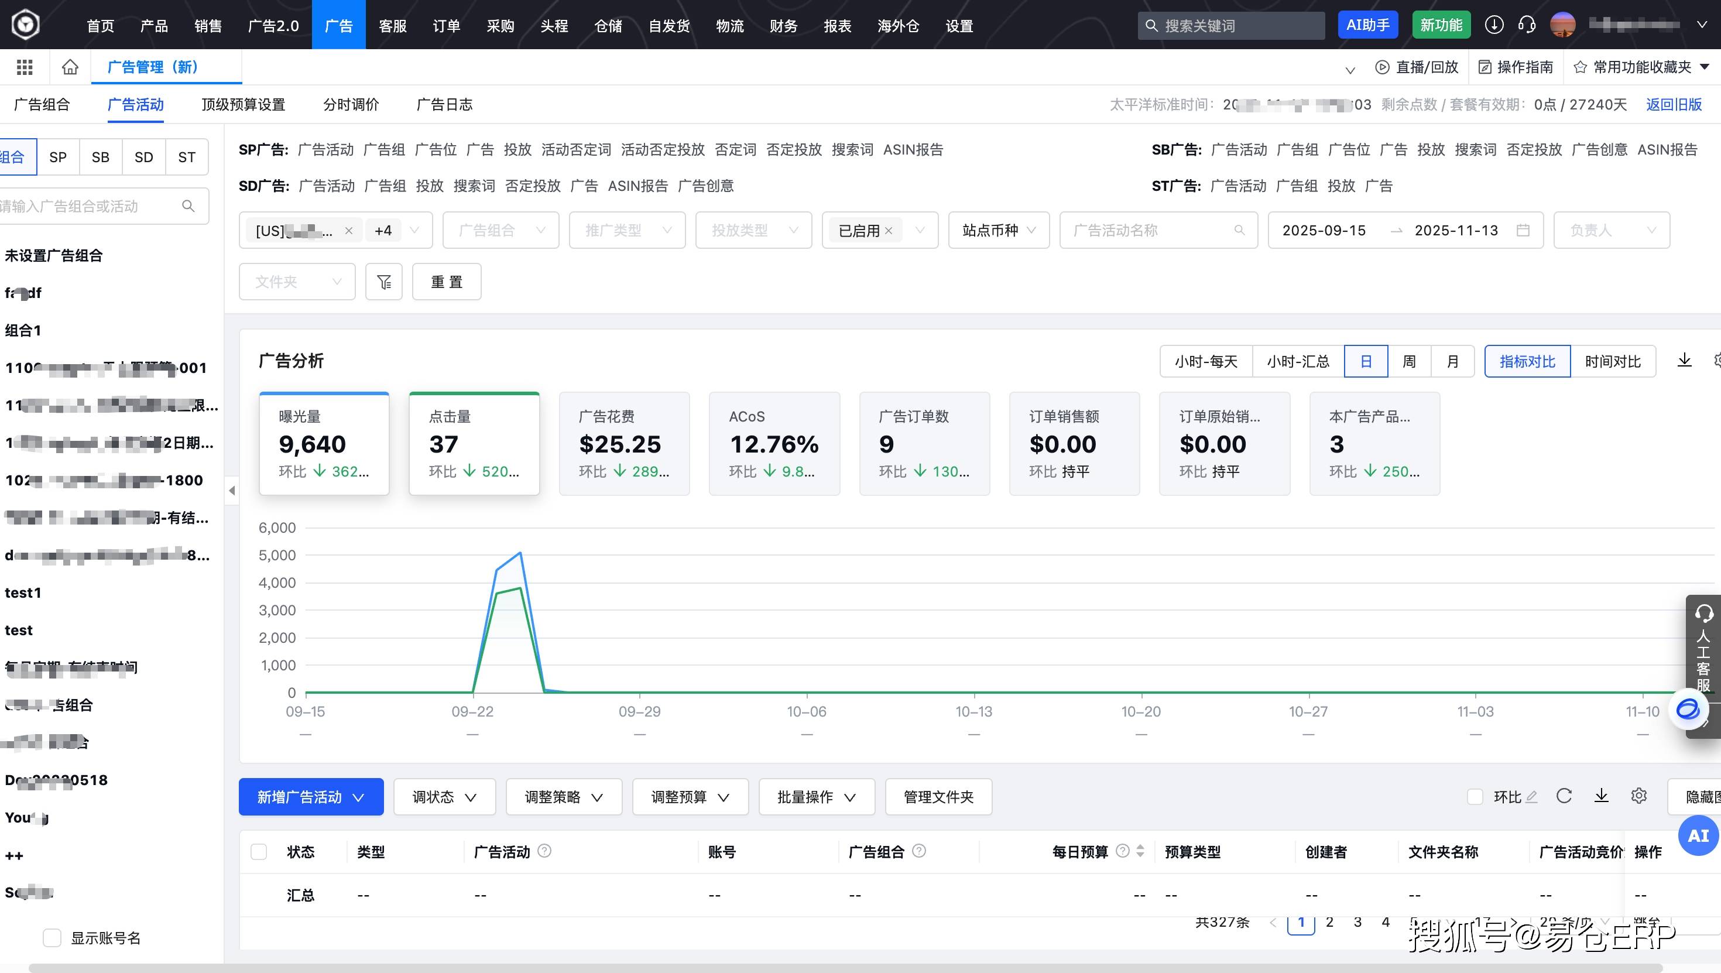1721x973 pixels.
Task: Open the advanced filter funnel icon
Action: [x=384, y=282]
